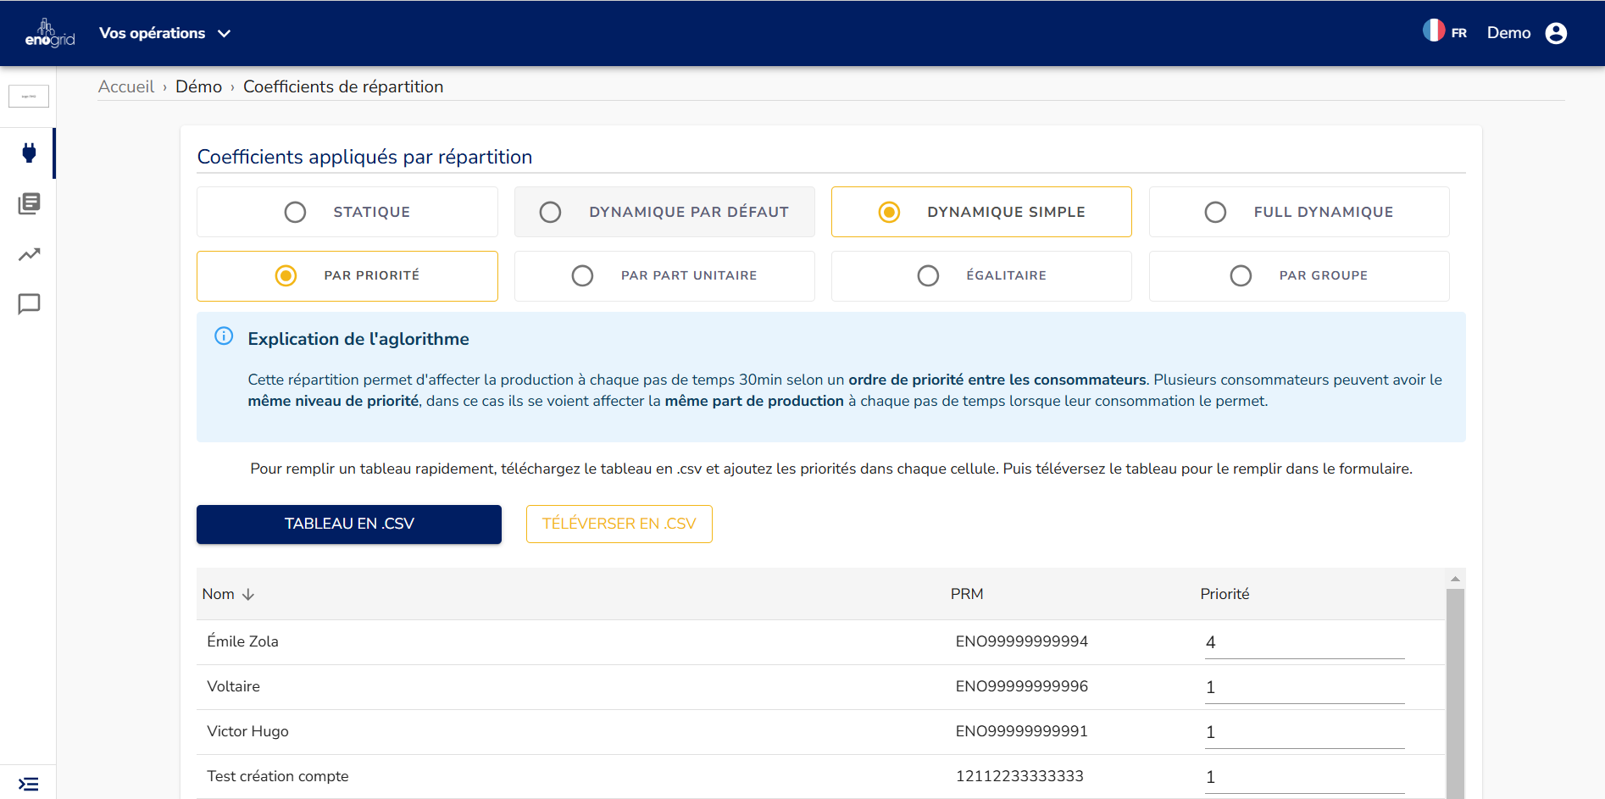
Task: Open the chat message sidebar icon
Action: pos(29,304)
